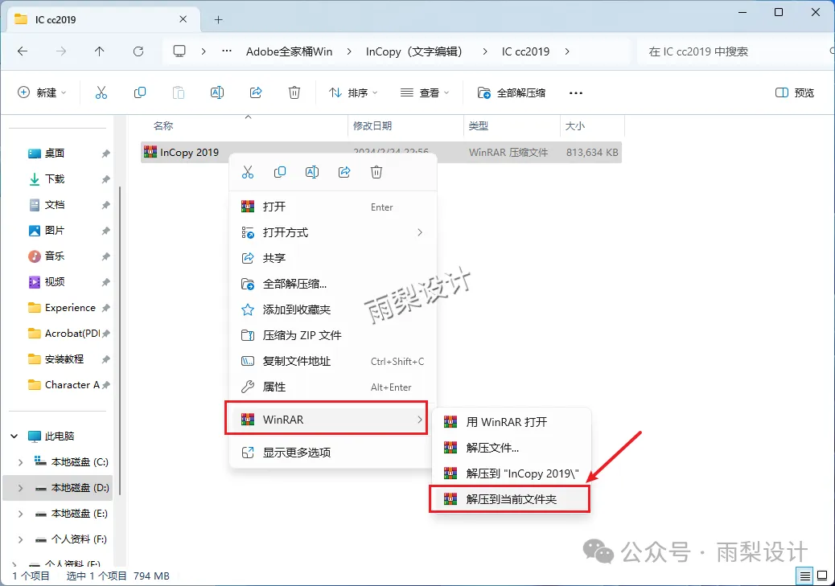Choose 复制文件地址 in the context menu
Image resolution: width=835 pixels, height=586 pixels.
tap(333, 361)
